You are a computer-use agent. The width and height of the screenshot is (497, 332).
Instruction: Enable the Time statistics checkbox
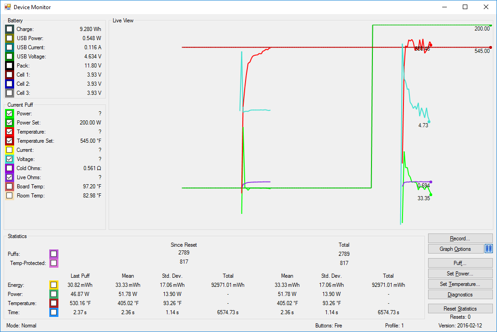[54, 312]
